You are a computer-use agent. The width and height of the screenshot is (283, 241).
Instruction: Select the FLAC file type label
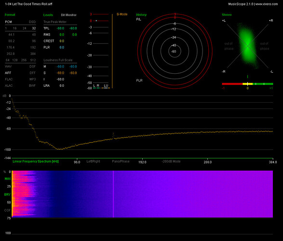[9, 80]
